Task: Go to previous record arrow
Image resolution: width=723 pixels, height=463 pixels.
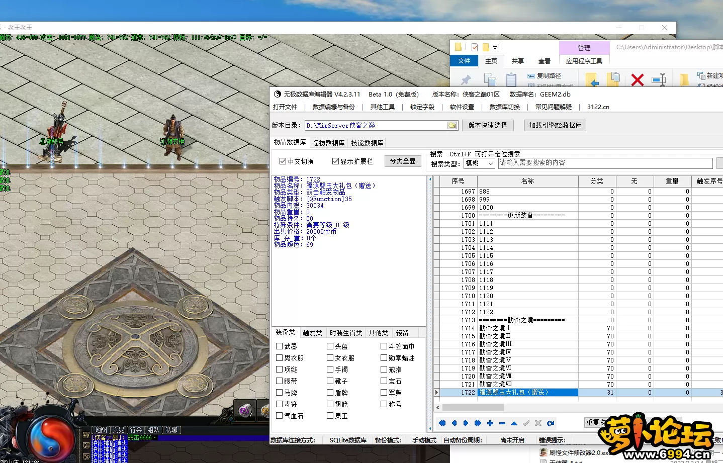Action: click(x=454, y=423)
